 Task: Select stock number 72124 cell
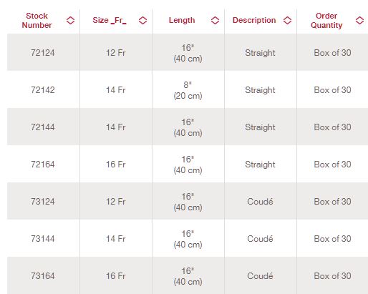43,53
